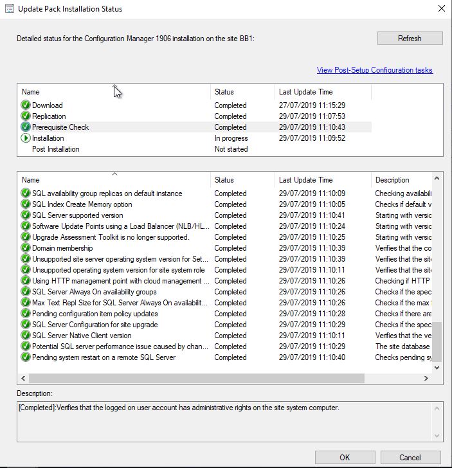The width and height of the screenshot is (452, 468).
Task: Select 'SQL Server Native Client version' text
Action: (x=82, y=336)
